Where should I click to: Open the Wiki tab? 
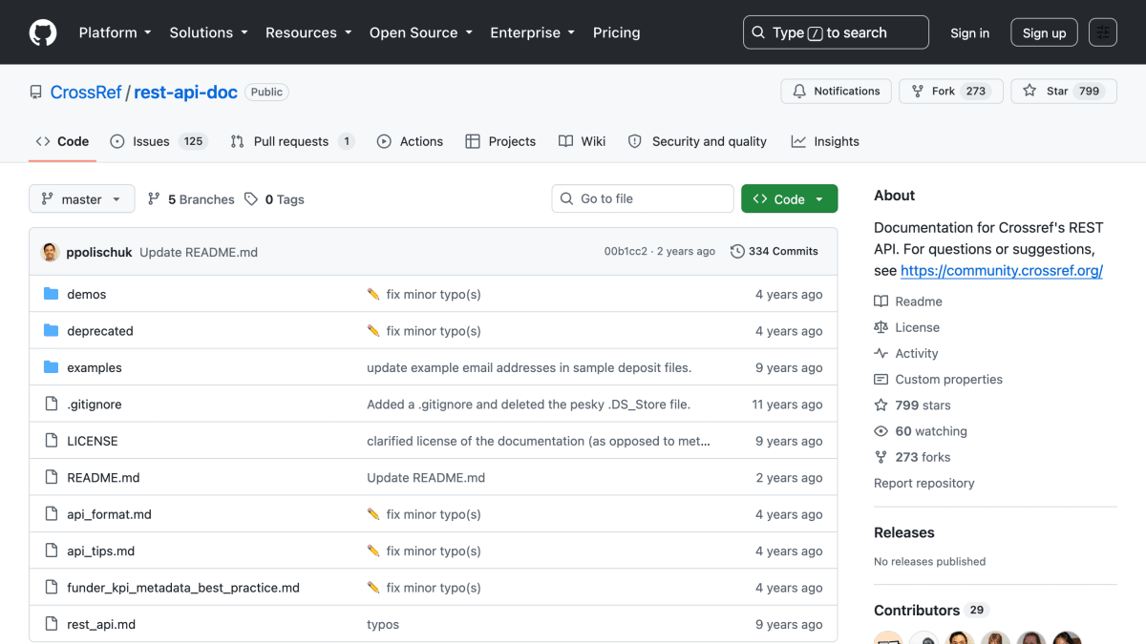tap(582, 141)
